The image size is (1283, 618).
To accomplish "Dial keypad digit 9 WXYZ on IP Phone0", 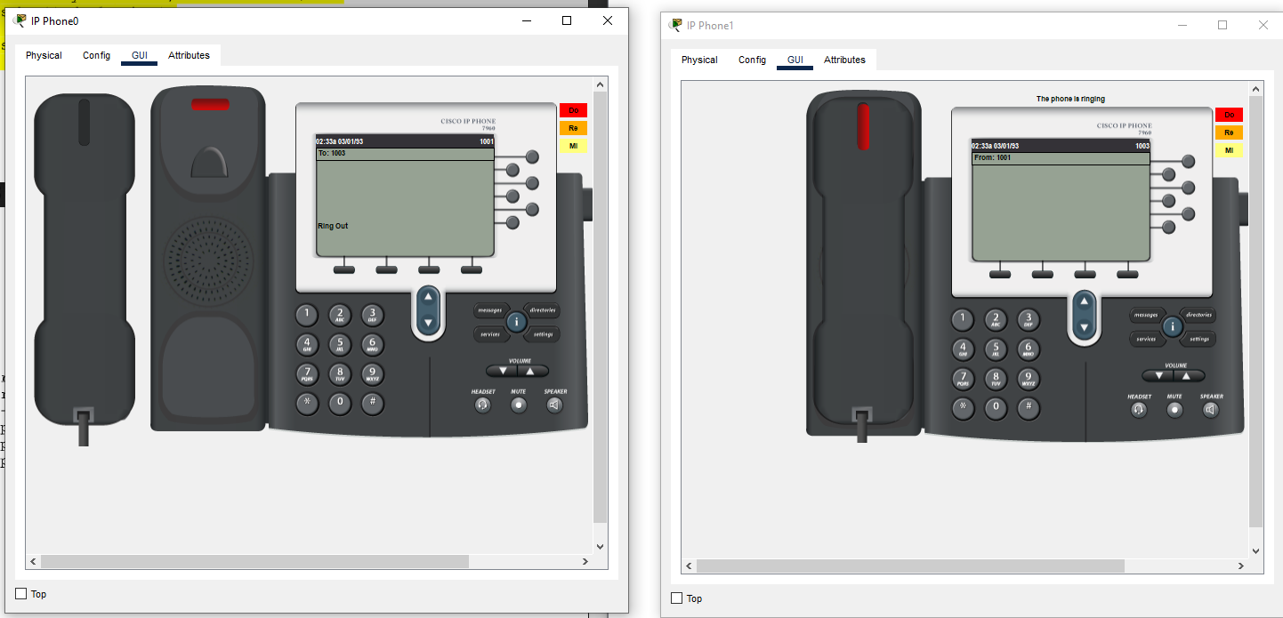I will 372,373.
